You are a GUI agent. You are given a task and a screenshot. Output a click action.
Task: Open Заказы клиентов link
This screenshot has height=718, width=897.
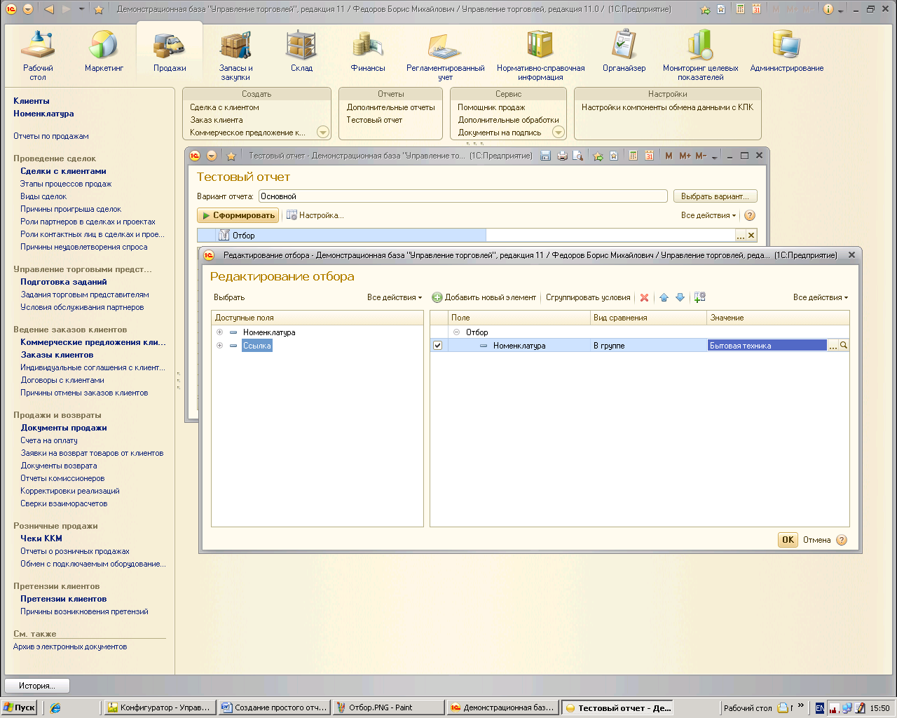click(x=57, y=355)
